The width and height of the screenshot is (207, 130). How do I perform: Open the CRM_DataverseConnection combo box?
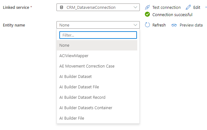pyautogui.click(x=95, y=7)
